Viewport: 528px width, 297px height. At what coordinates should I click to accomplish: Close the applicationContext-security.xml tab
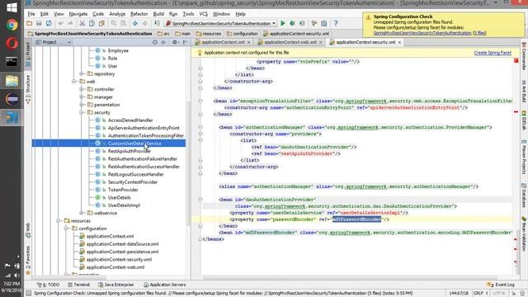click(x=399, y=42)
